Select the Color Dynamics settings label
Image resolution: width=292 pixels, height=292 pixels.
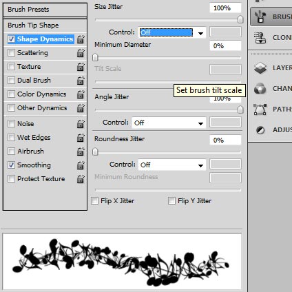pyautogui.click(x=42, y=94)
